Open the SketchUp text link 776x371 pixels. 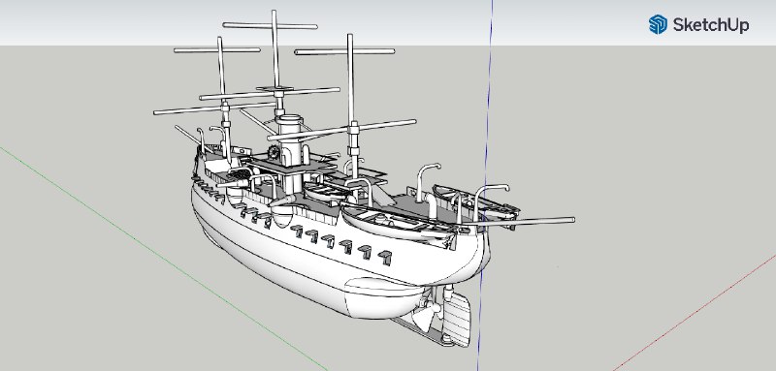tap(711, 24)
